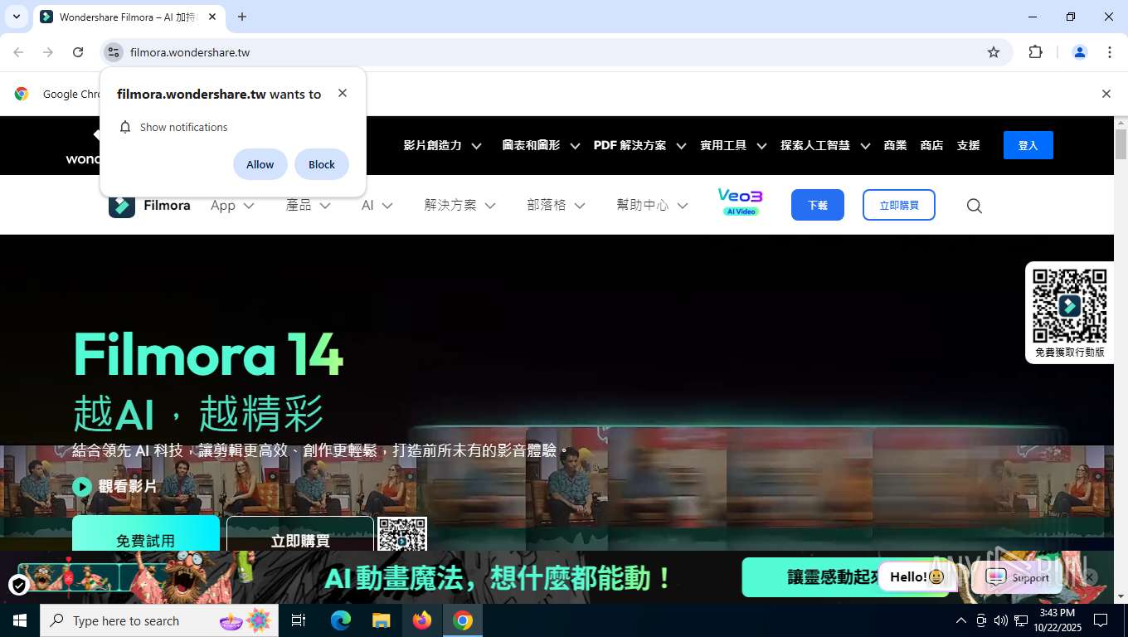
Task: Click the QR code 免費獲取行動版 widget
Action: click(x=1069, y=313)
